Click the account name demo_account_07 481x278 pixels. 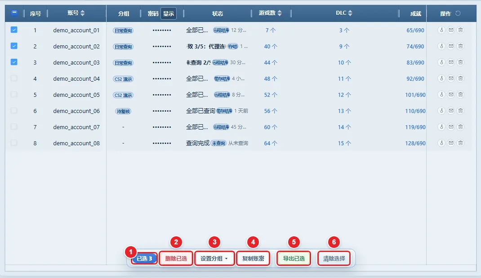click(x=76, y=127)
